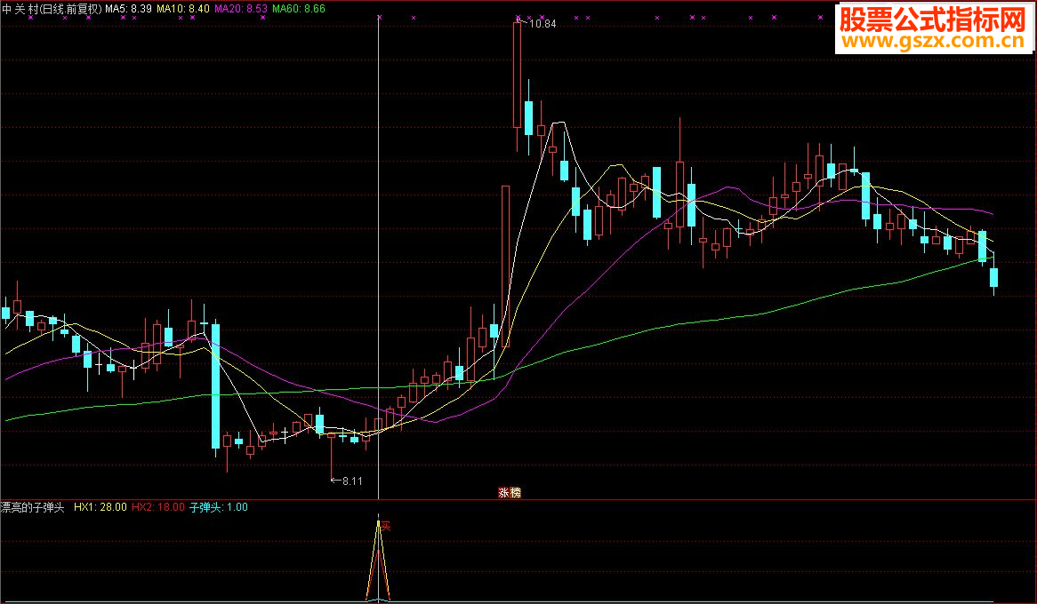Click the 10.84 high price marker
This screenshot has width=1037, height=604.
[543, 24]
